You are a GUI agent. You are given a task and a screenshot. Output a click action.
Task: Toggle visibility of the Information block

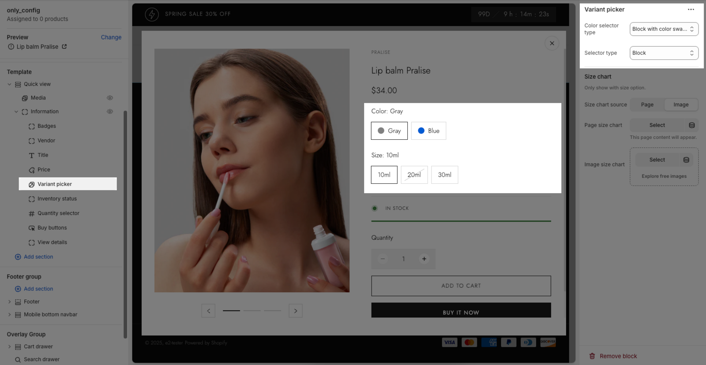pos(110,112)
